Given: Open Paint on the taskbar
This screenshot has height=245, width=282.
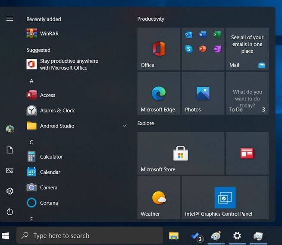Looking at the screenshot, I should pyautogui.click(x=216, y=235).
